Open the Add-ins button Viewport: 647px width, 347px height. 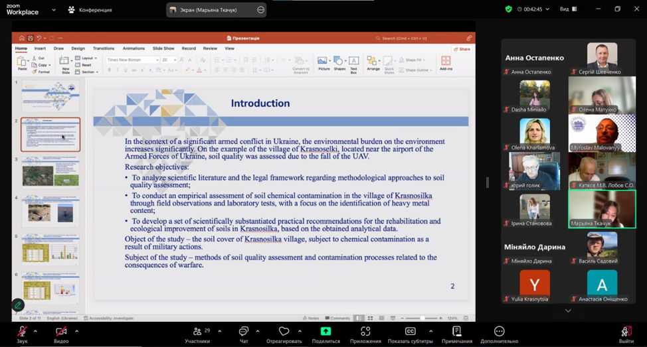tap(446, 63)
